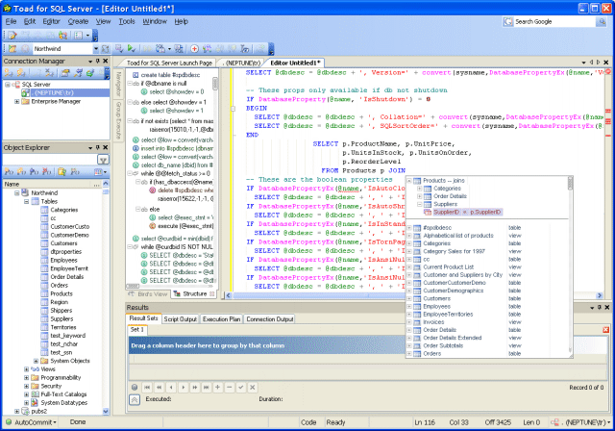Expand the pubs2 database node
The image size is (615, 431).
(x=17, y=411)
